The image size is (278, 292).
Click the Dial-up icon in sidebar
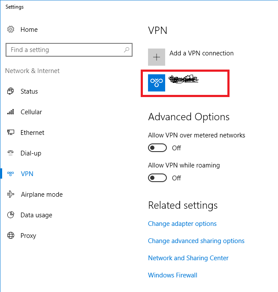click(x=11, y=153)
